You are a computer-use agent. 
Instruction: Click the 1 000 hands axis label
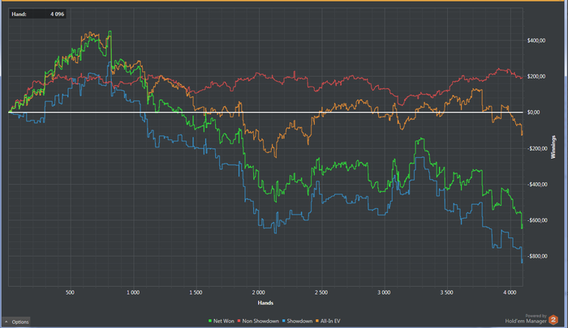pyautogui.click(x=133, y=292)
